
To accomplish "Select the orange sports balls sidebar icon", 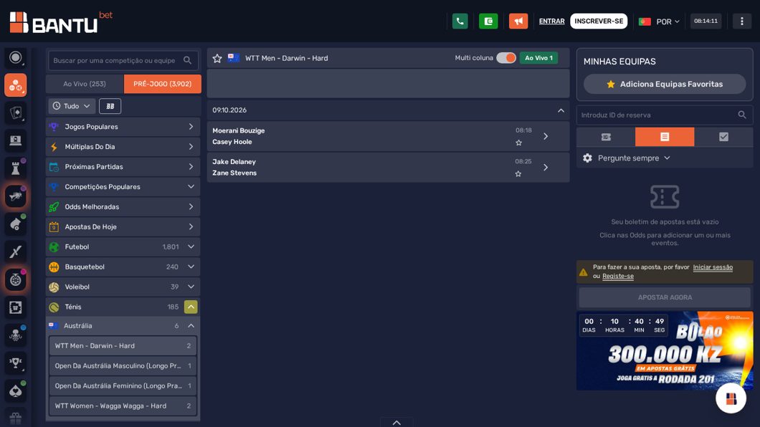I will (16, 85).
